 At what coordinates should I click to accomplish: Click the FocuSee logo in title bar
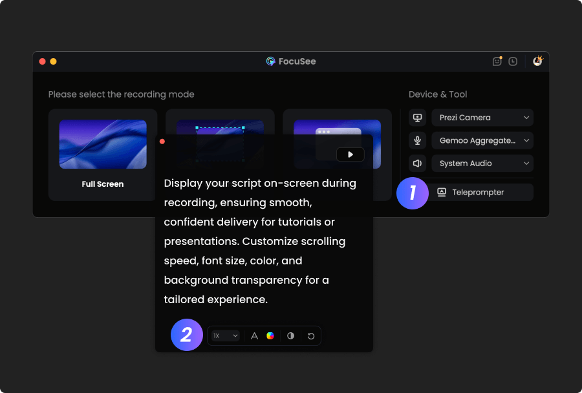tap(271, 61)
